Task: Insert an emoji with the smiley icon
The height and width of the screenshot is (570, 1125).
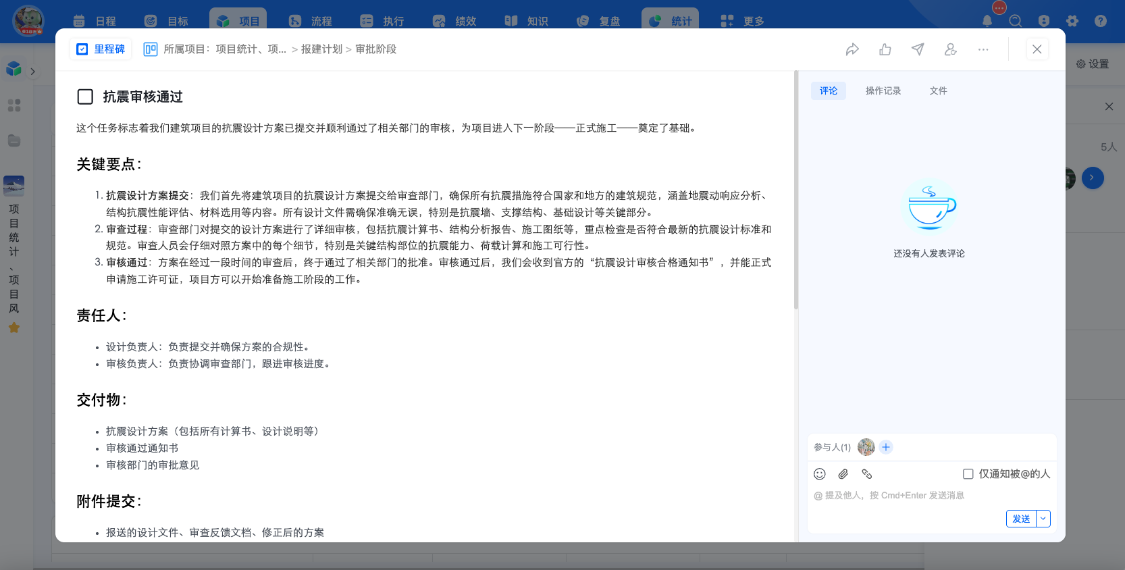Action: [x=820, y=474]
